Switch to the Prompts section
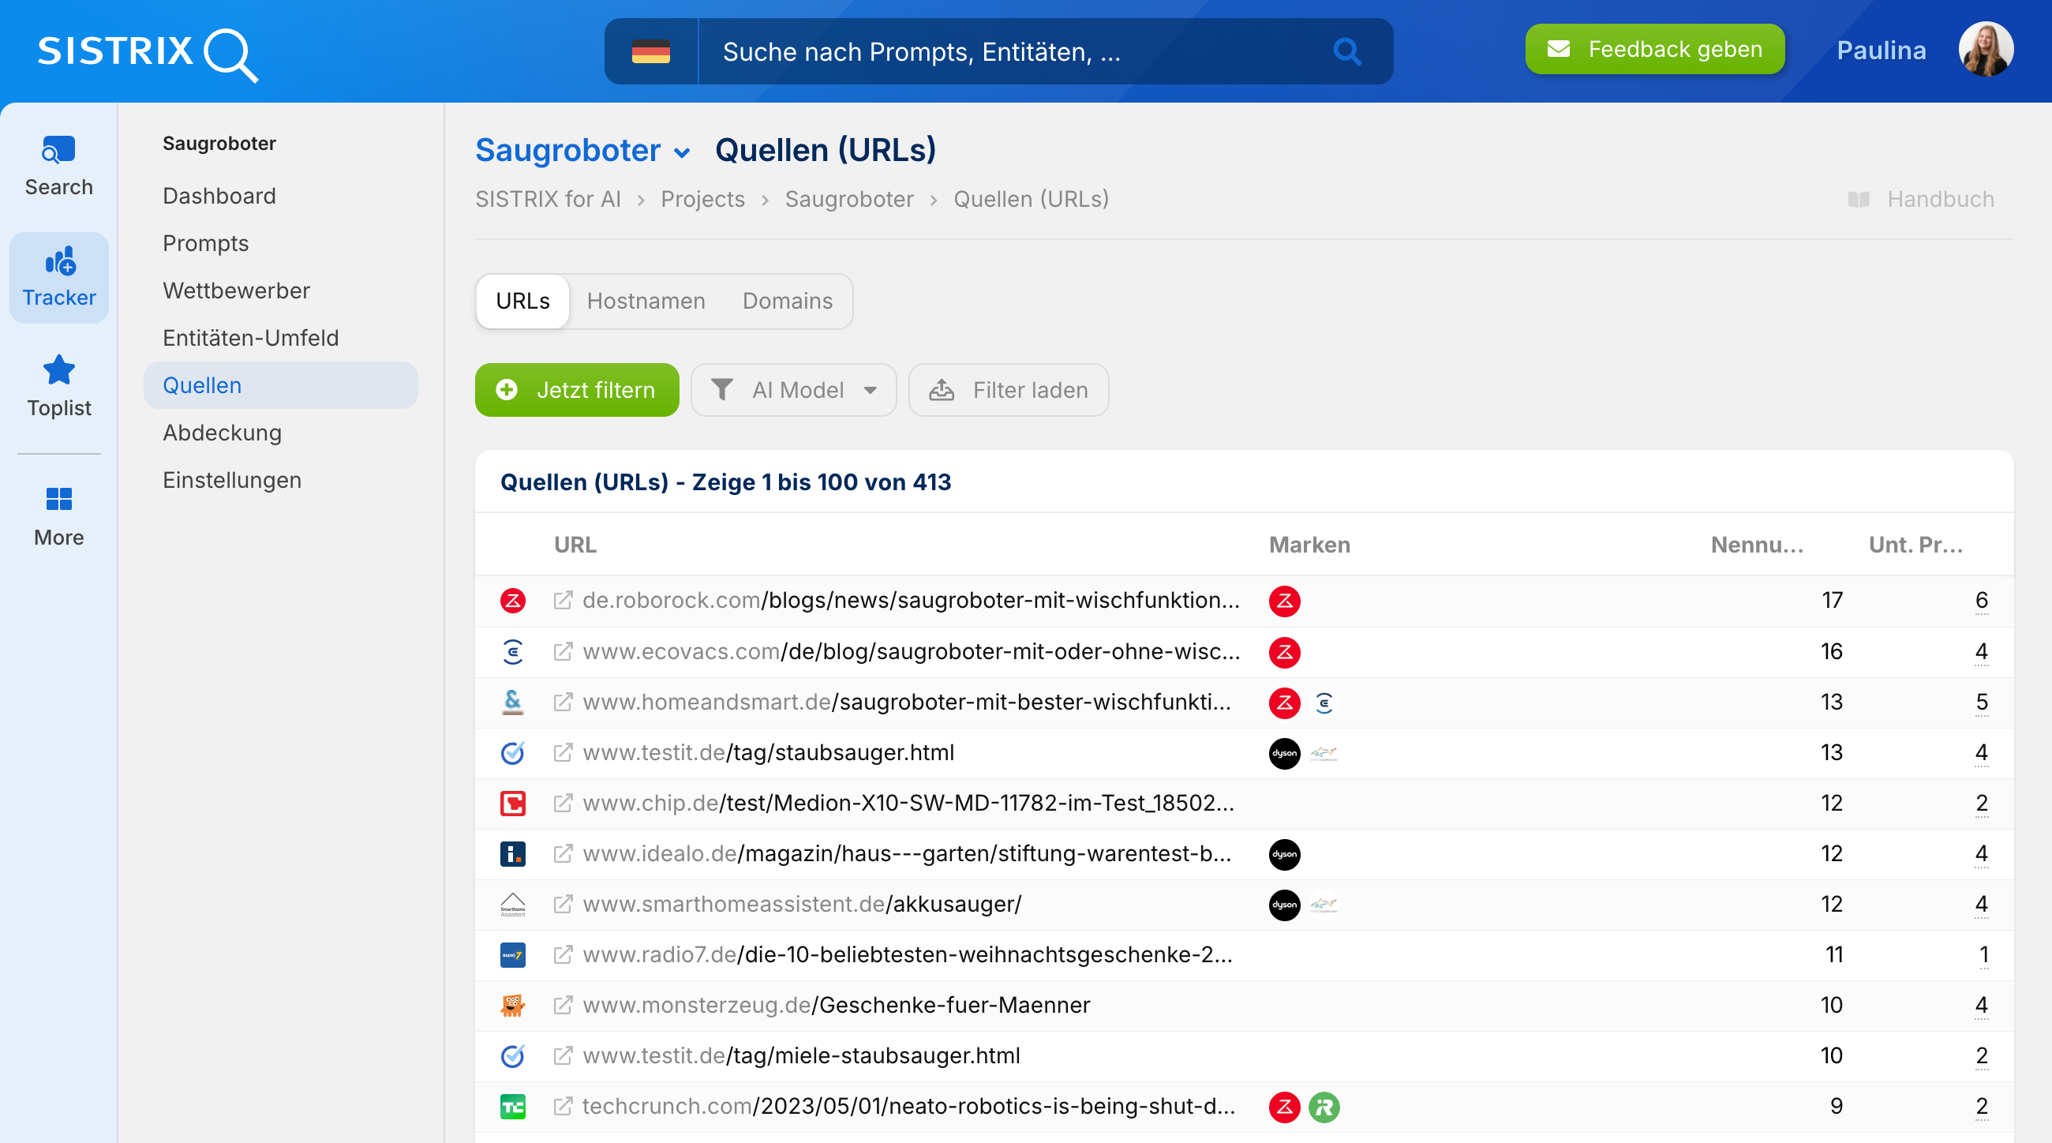Screen dimensions: 2052x1143 (x=205, y=243)
